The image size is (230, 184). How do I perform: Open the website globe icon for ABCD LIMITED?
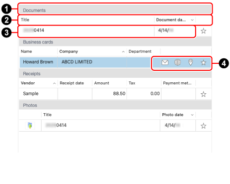pyautogui.click(x=177, y=62)
